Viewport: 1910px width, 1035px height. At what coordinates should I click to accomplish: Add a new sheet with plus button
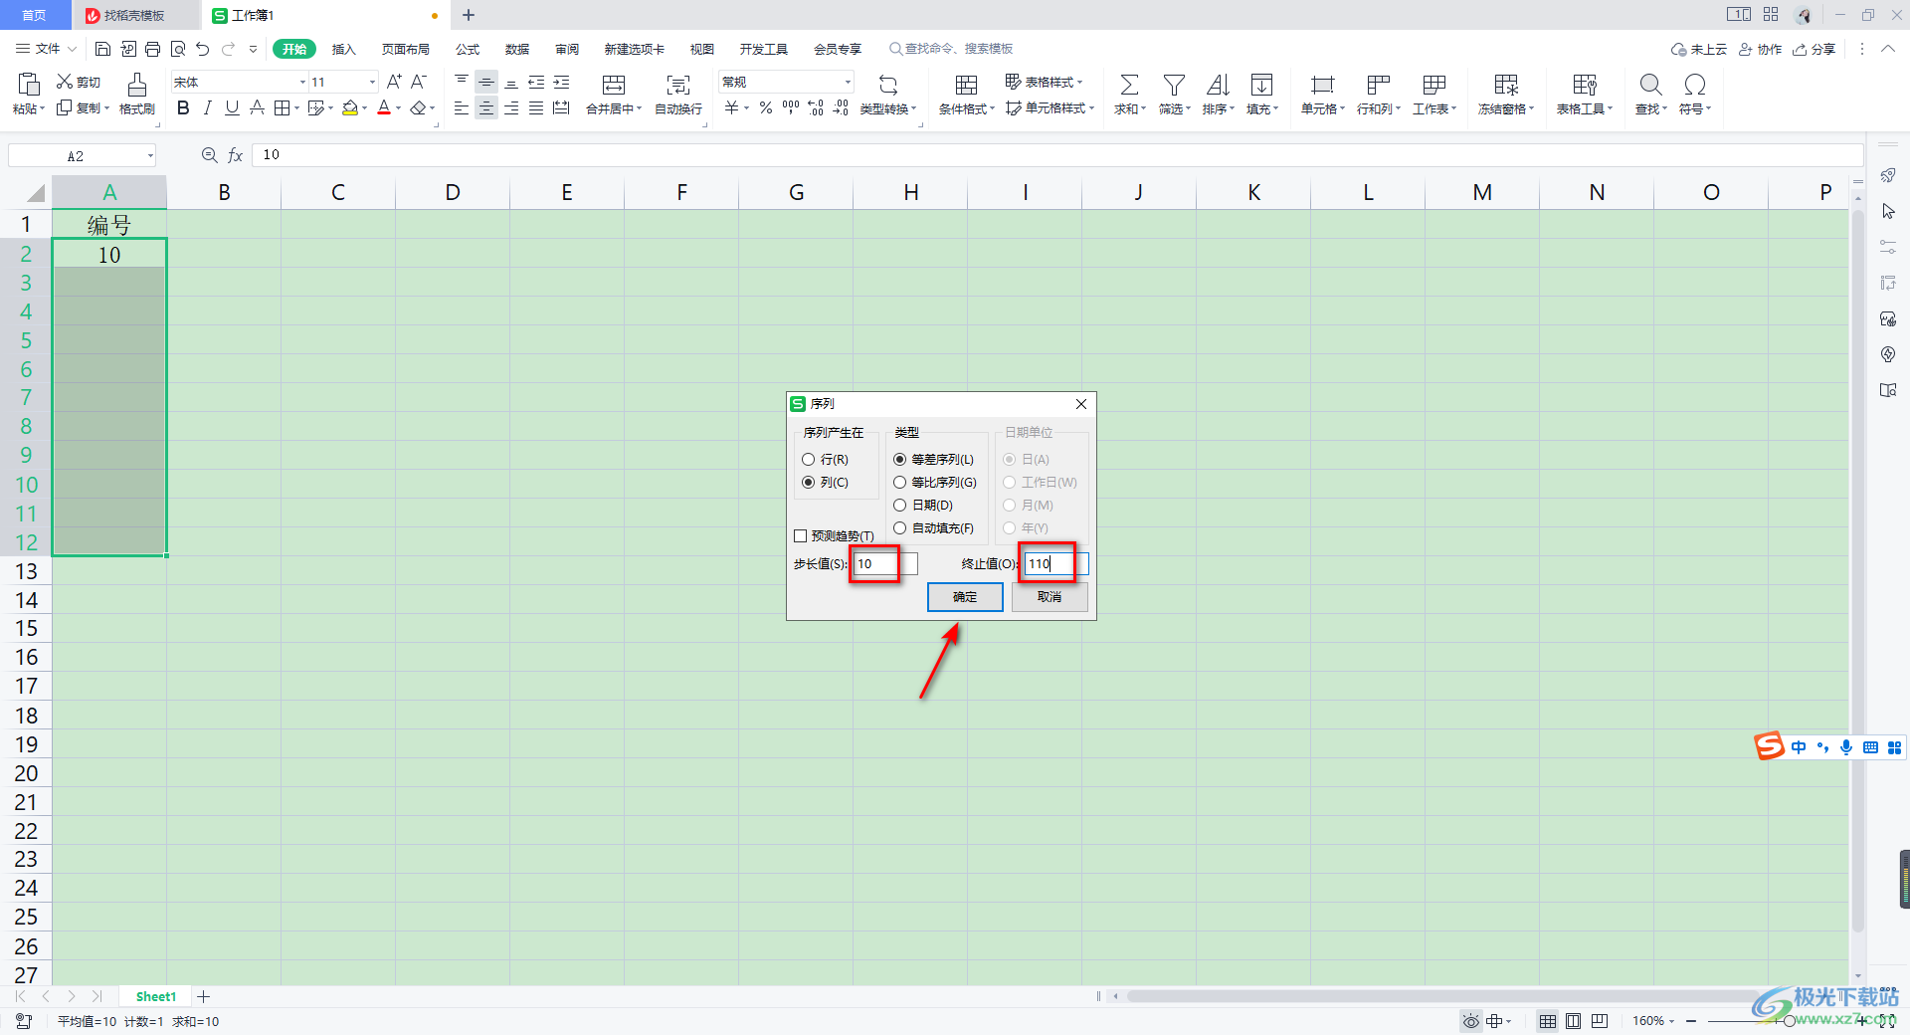tap(204, 996)
